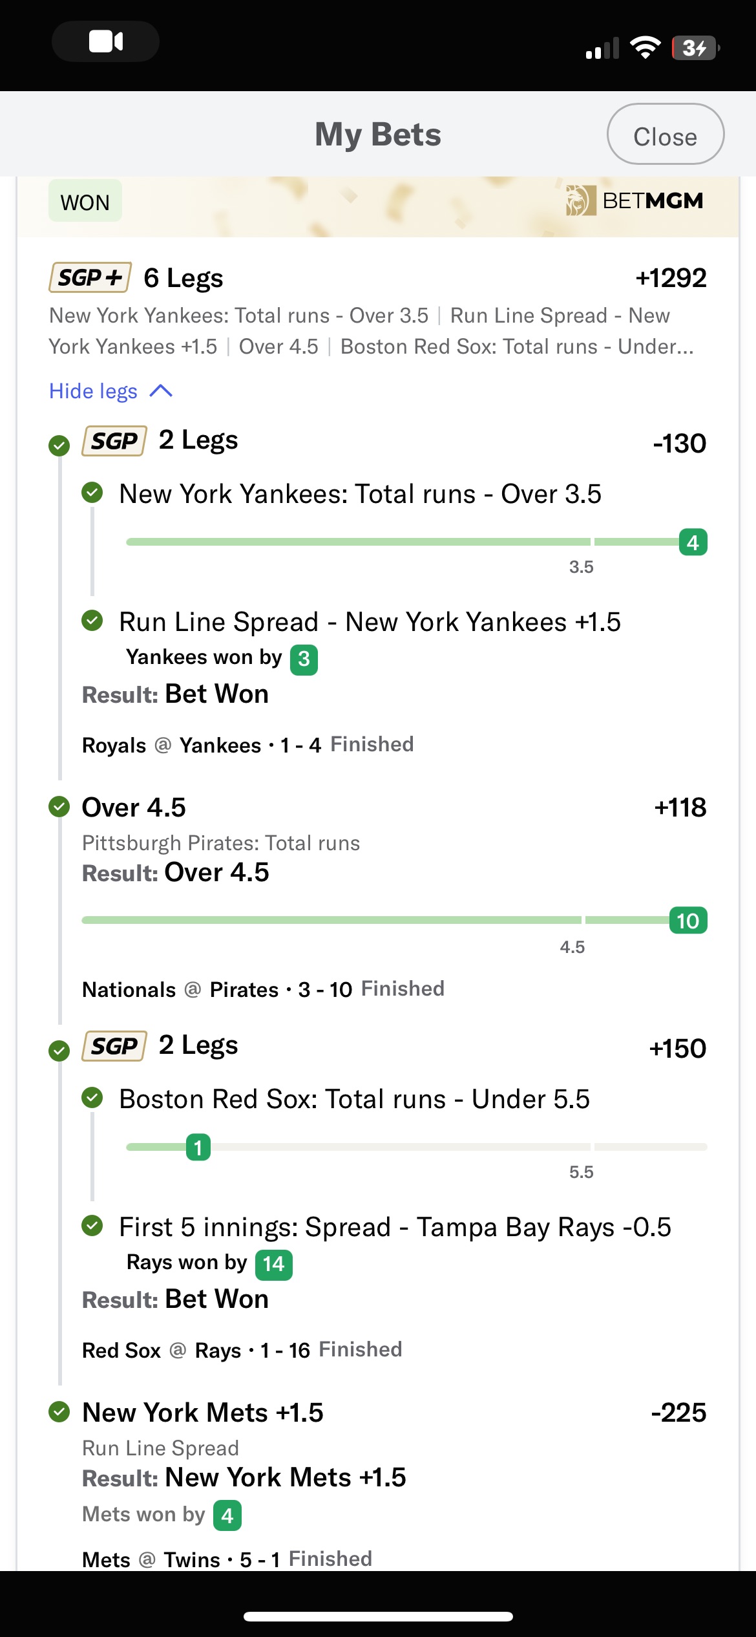Tap the battery status icon
The height and width of the screenshot is (1637, 756).
coord(696,48)
